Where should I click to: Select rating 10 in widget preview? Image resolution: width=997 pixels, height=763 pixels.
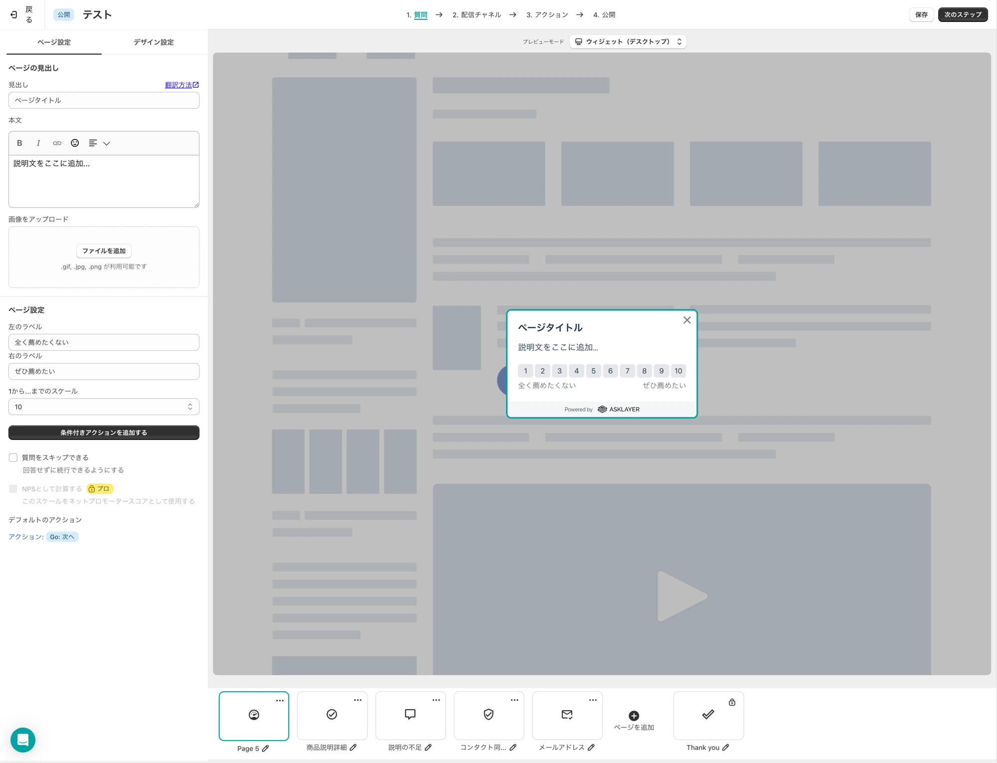(678, 371)
